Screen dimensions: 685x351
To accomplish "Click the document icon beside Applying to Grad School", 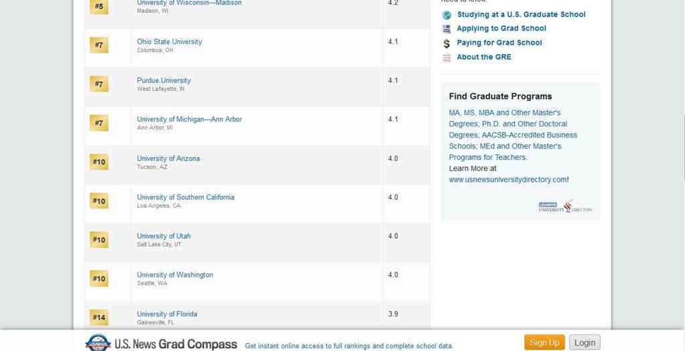I will coord(446,29).
